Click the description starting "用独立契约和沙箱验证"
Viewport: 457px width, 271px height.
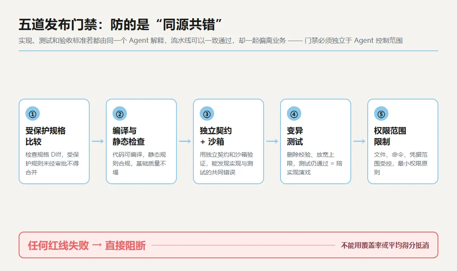[226, 163]
